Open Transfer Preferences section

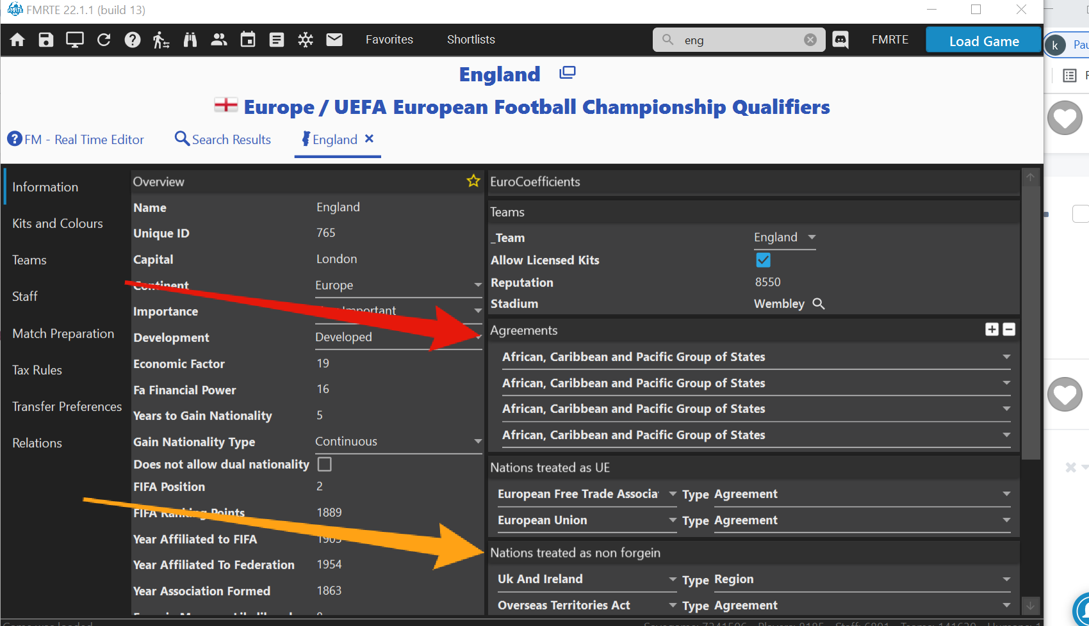pyautogui.click(x=67, y=406)
